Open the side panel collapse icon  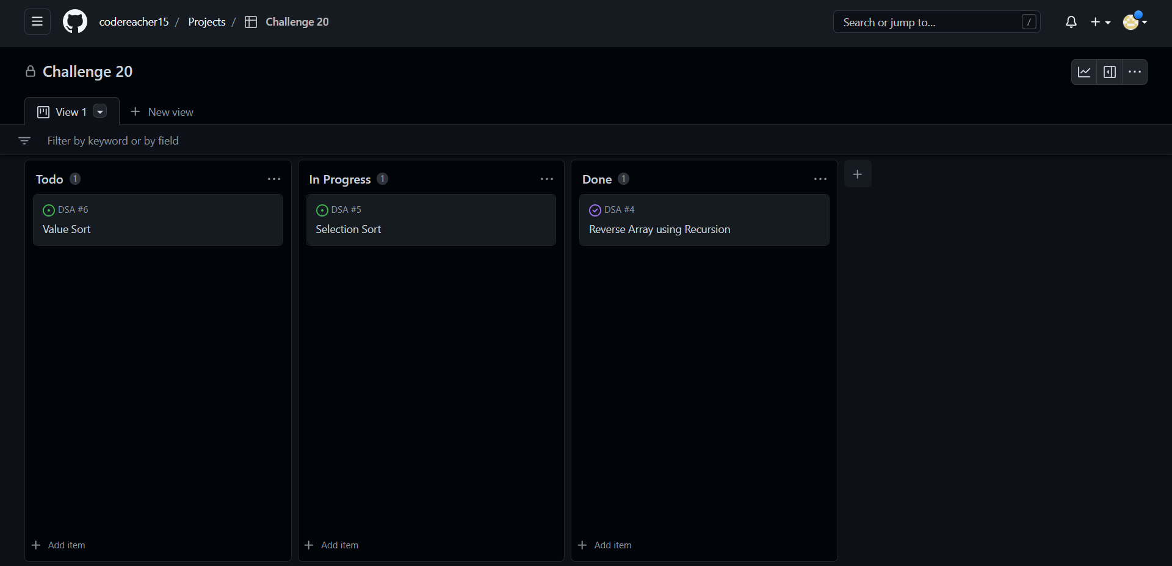pyautogui.click(x=1110, y=71)
